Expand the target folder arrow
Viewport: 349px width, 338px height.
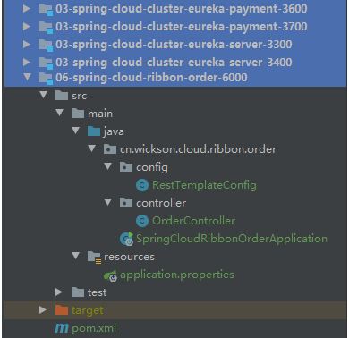[x=43, y=310]
